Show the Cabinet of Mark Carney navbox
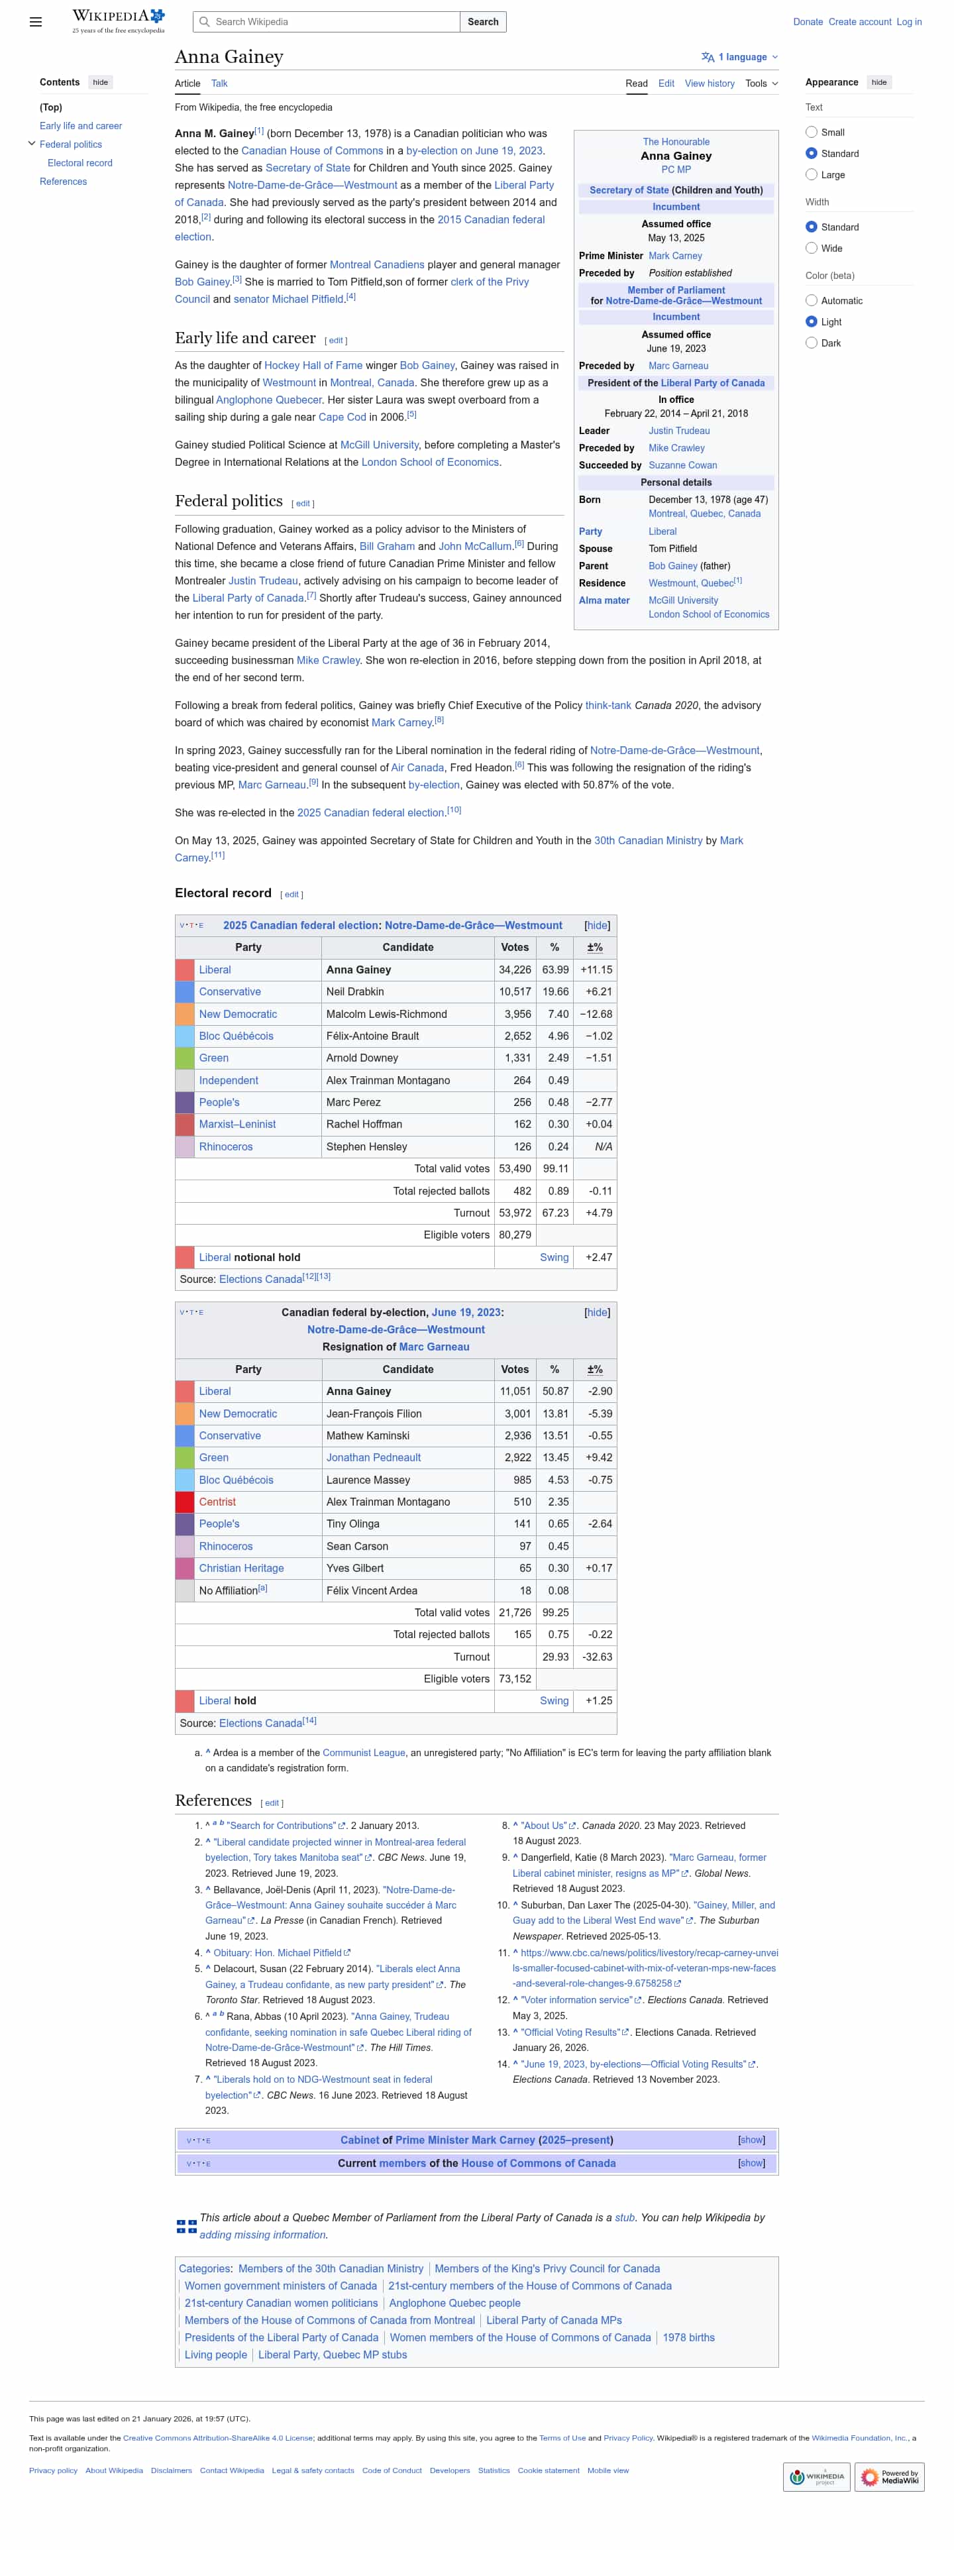This screenshot has width=954, height=2550. (751, 2140)
